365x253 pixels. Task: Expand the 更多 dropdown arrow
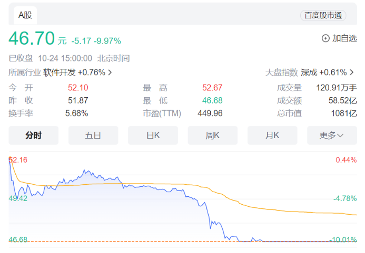340,135
